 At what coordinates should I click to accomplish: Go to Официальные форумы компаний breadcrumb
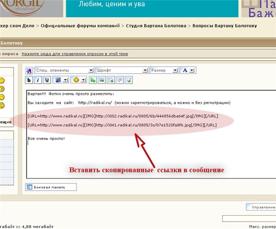coord(80,26)
